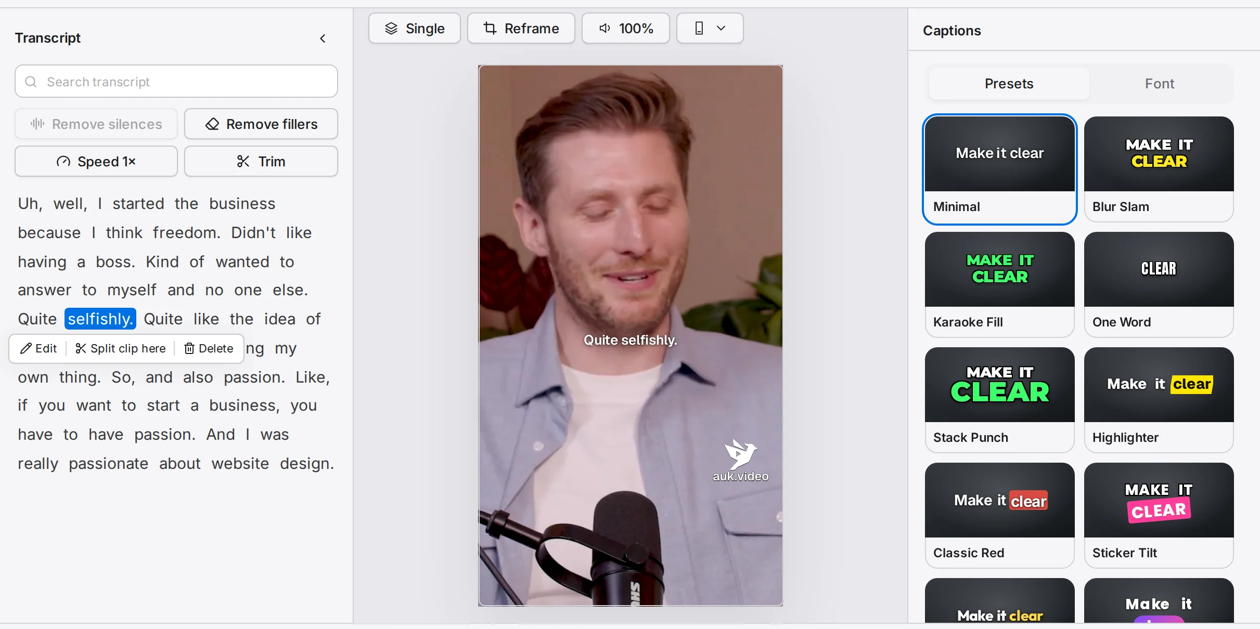The height and width of the screenshot is (629, 1260).
Task: Switch to the Presets tab
Action: click(1009, 84)
